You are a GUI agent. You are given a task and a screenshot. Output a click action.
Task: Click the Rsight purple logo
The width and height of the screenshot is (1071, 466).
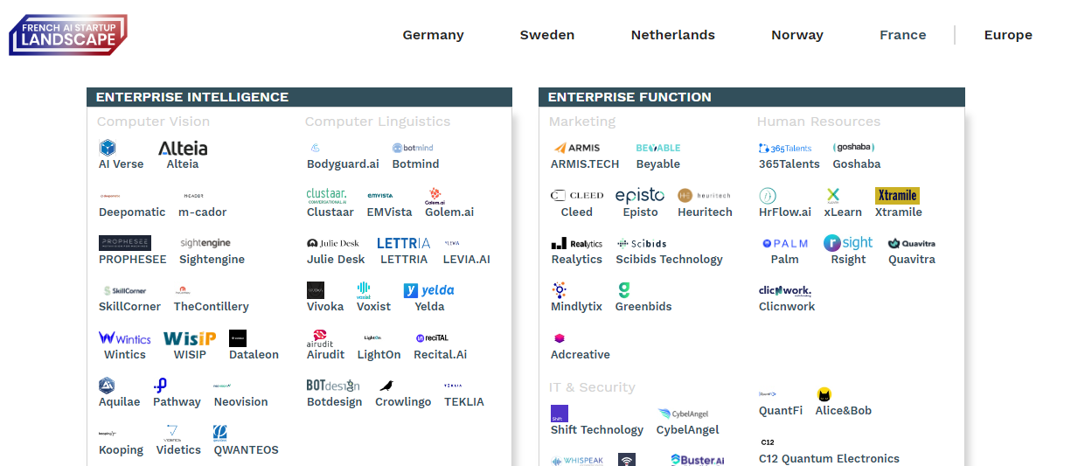click(x=848, y=243)
